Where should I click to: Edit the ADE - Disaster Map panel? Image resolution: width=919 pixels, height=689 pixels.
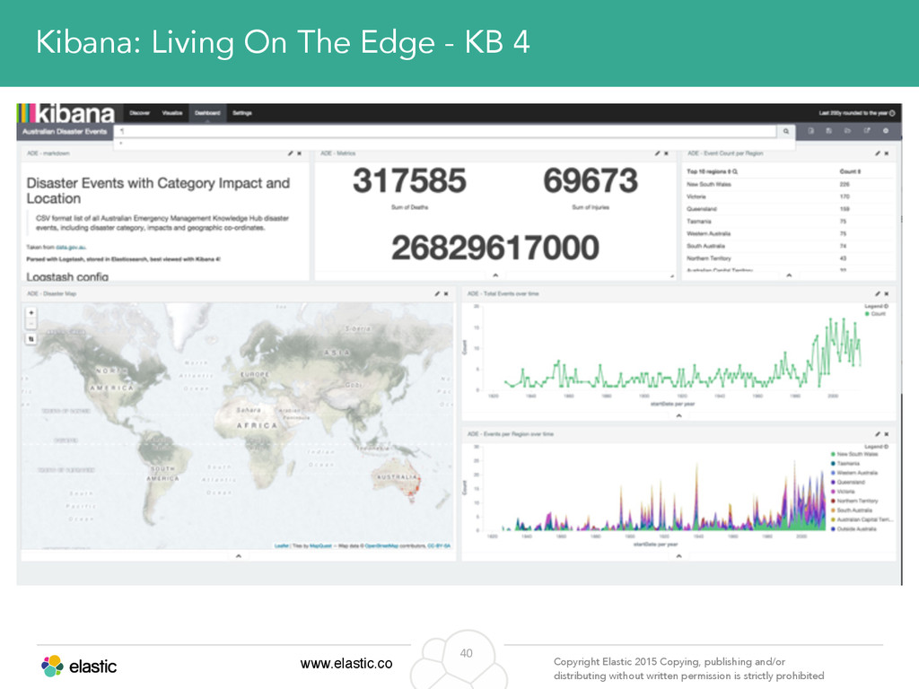coord(437,293)
